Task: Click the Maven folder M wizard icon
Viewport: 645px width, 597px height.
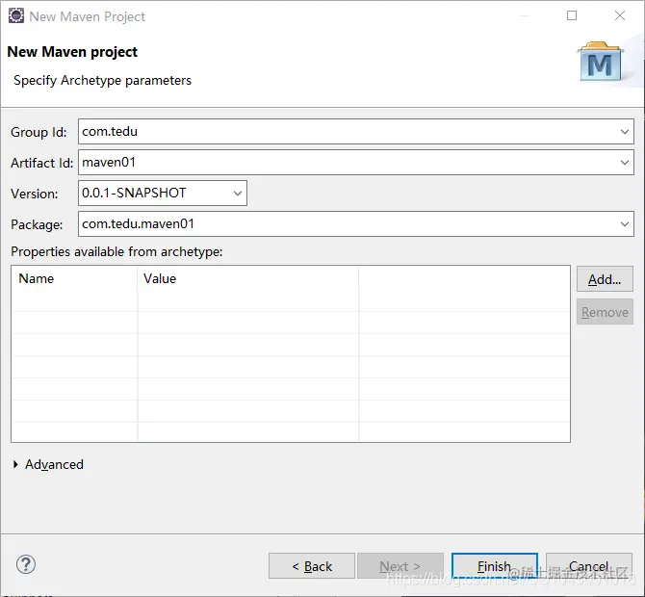Action: tap(601, 62)
